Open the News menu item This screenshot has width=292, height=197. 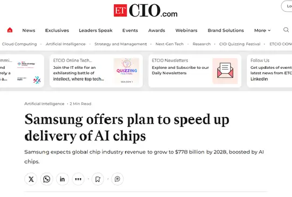(x=29, y=30)
